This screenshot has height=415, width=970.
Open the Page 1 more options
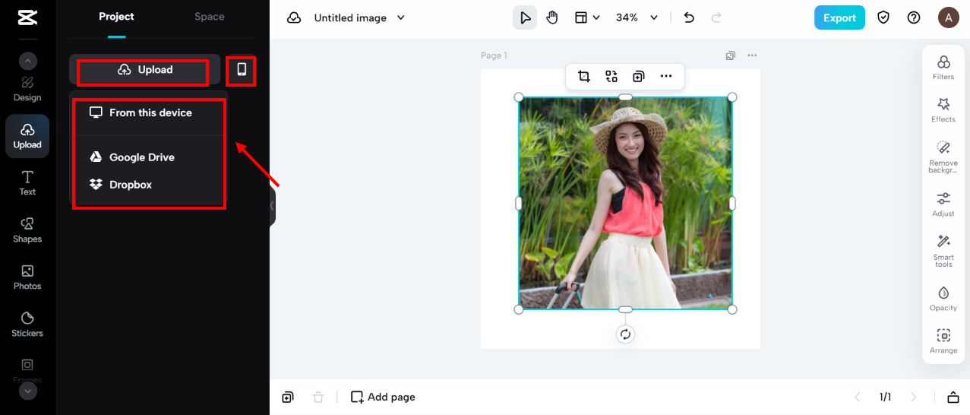pos(752,55)
